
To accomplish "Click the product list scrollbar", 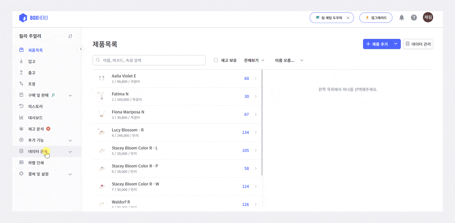I will (x=262, y=122).
